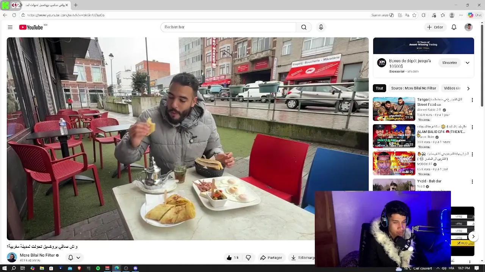This screenshot has height=272, width=485.
Task: Close the current YouTube browser tab
Action: [x=67, y=5]
